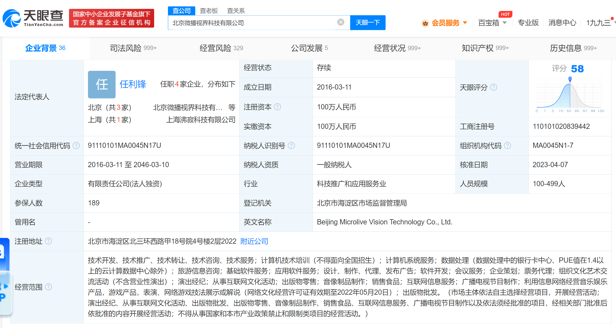Screen dimensions: 616x328
Task: Open user account menu 1九九三
Action: click(x=599, y=23)
